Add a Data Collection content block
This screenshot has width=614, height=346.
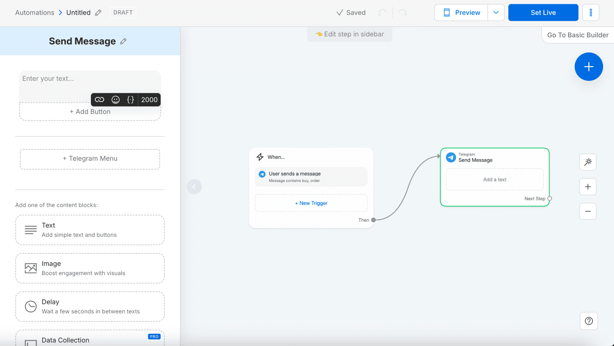[90, 338]
